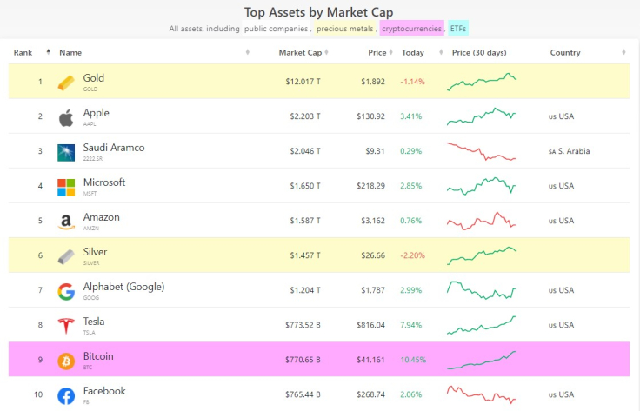Screen dimensions: 640x411
Task: Click Gold's today change -1.14%
Action: (413, 82)
